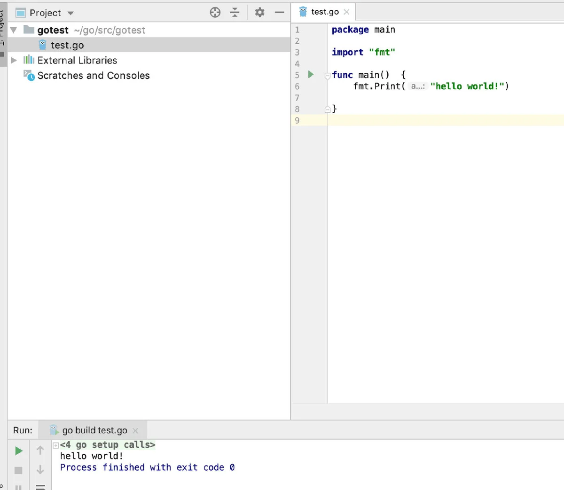Expand External Libraries node

tap(14, 60)
